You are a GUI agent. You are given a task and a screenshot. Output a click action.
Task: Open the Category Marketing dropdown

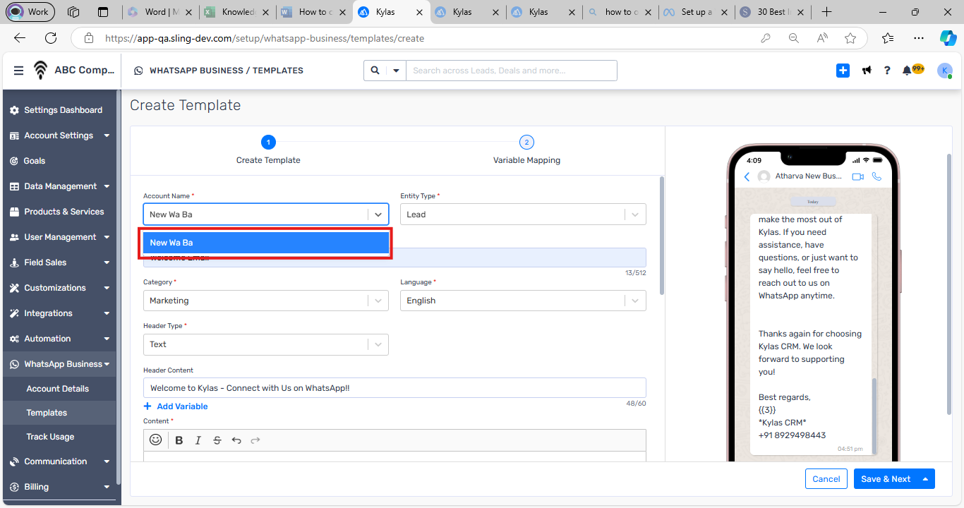[266, 301]
